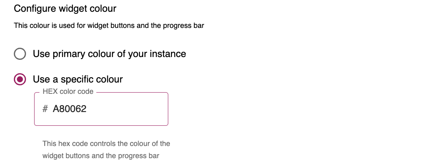The width and height of the screenshot is (430, 165).
Task: Click the selected specific colour radio button
Action: (20, 79)
